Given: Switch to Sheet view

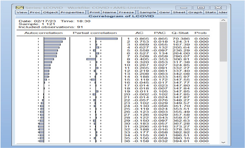Looking at the screenshot, I should tap(179, 12).
